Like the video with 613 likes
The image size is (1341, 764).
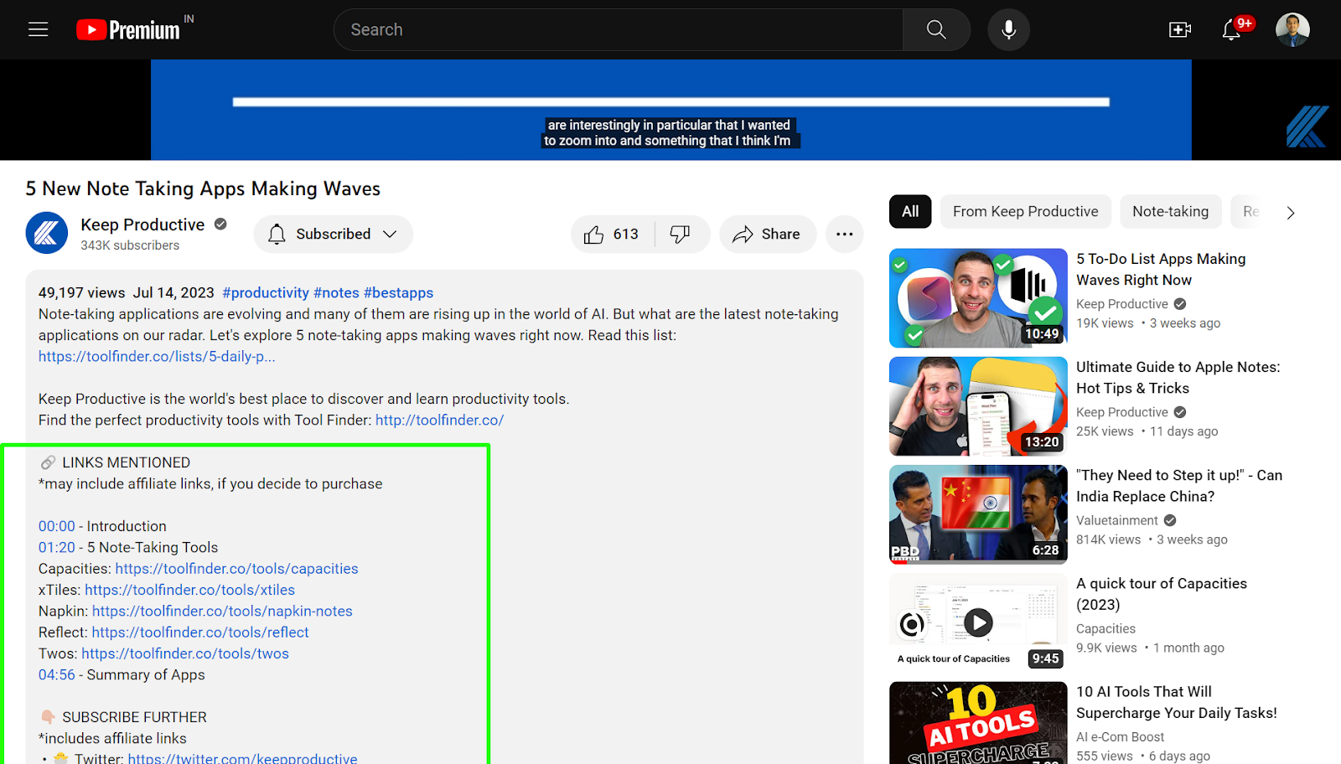pos(613,235)
